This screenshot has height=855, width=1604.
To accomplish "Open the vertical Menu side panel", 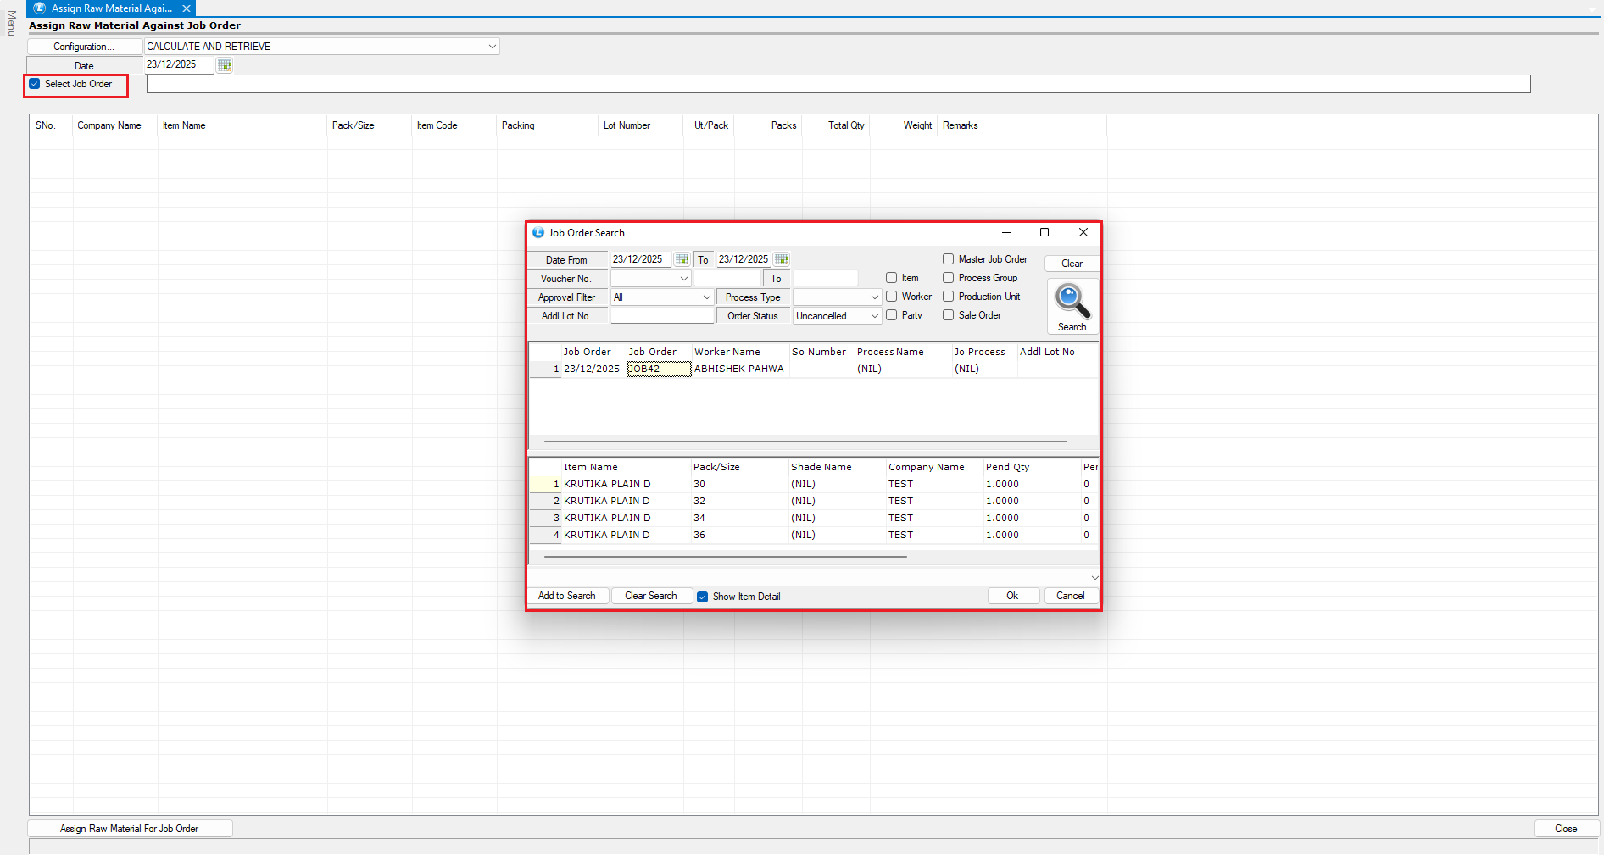I will click(11, 24).
